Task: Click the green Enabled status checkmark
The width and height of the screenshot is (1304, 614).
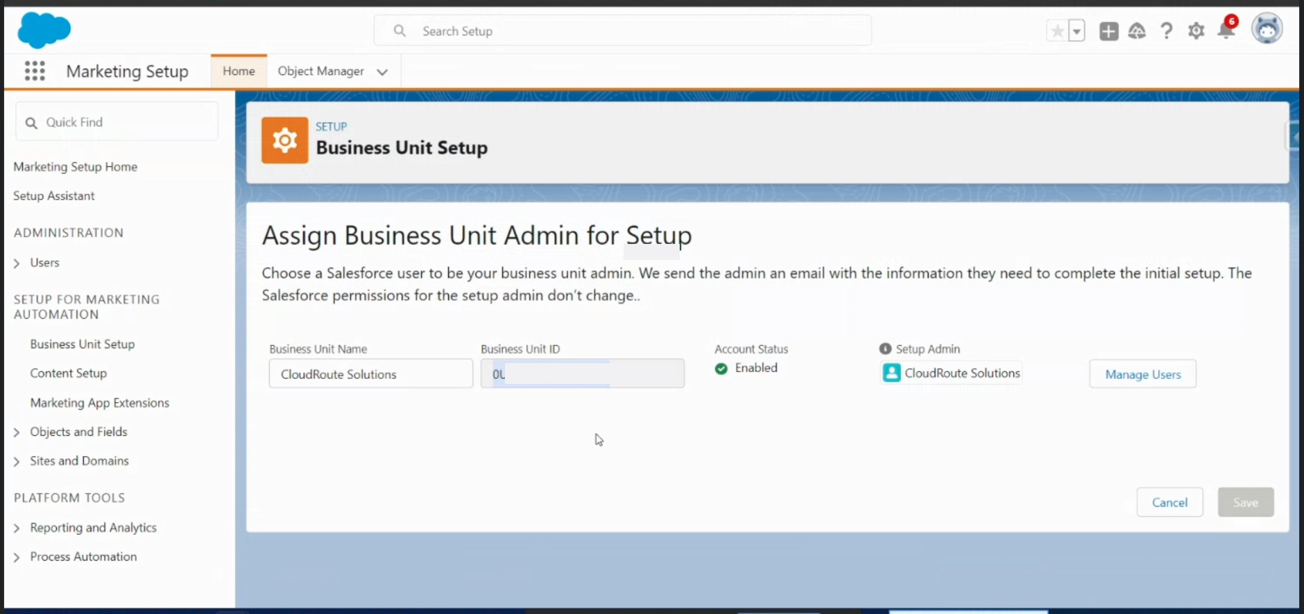Action: 721,368
